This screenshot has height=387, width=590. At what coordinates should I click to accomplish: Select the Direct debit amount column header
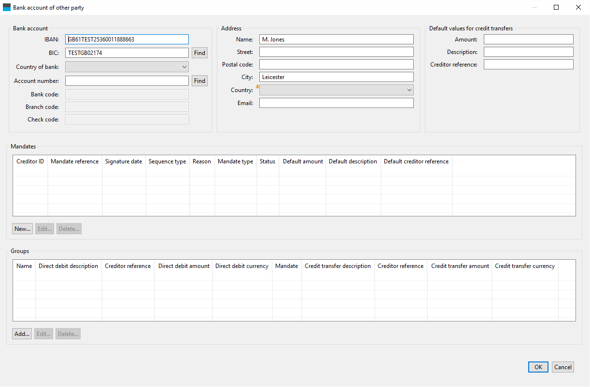pos(184,266)
